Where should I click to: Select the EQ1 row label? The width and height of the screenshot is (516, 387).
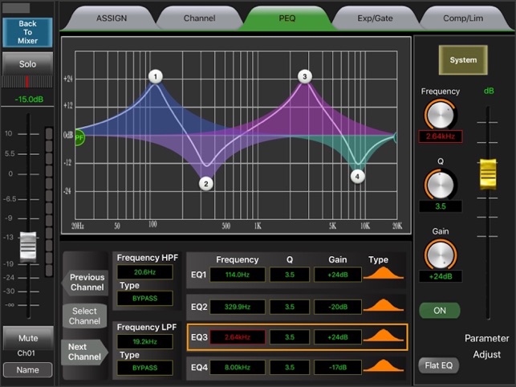click(198, 275)
